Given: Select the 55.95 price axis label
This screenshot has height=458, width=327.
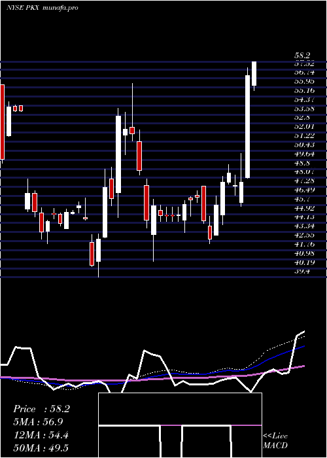Looking at the screenshot, I should coord(303,82).
